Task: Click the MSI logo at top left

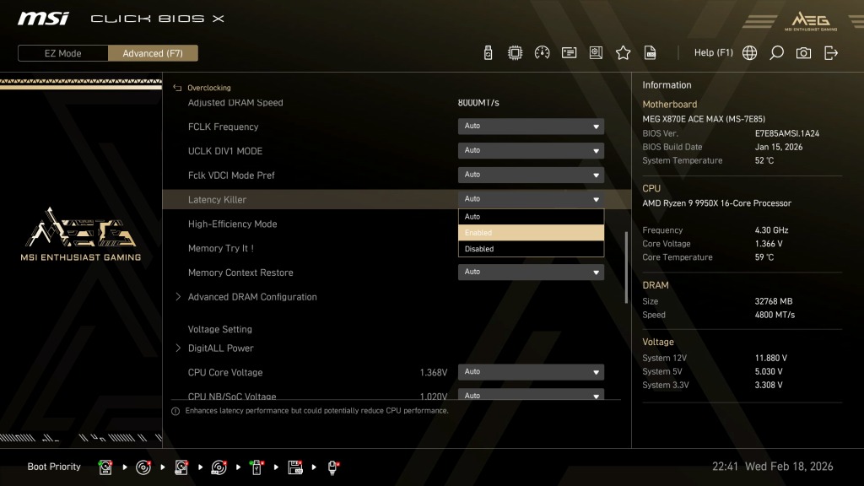Action: [43, 19]
